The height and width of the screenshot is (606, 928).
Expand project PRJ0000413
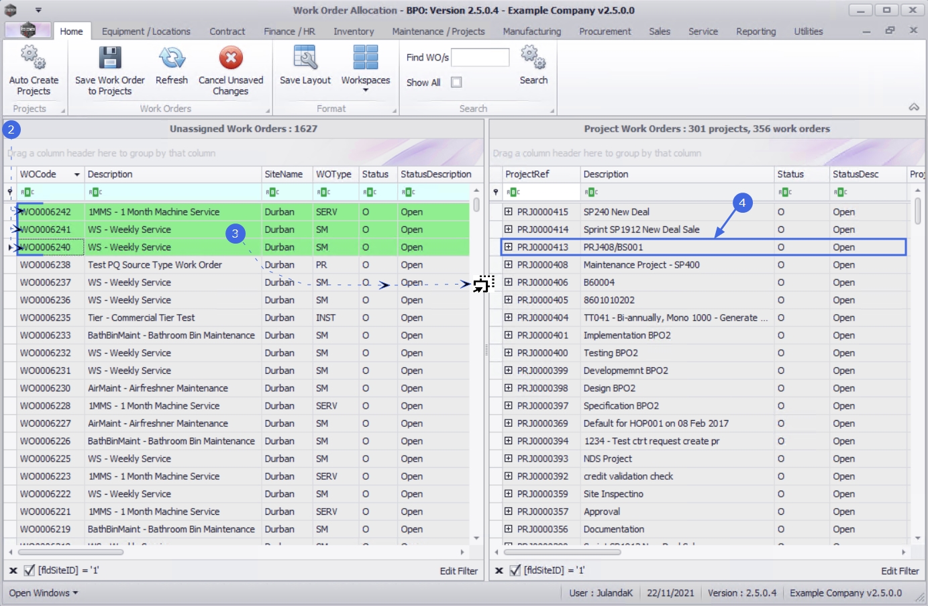(x=509, y=247)
